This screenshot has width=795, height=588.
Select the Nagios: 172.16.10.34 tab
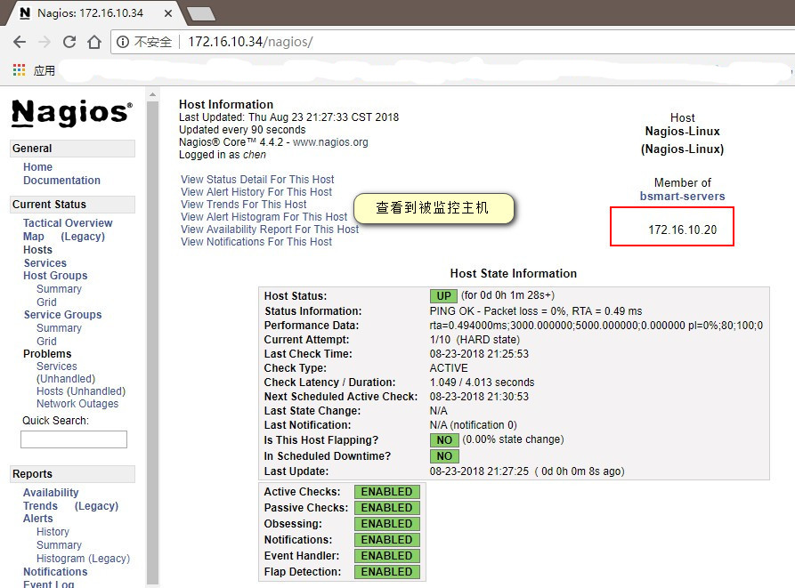(89, 13)
